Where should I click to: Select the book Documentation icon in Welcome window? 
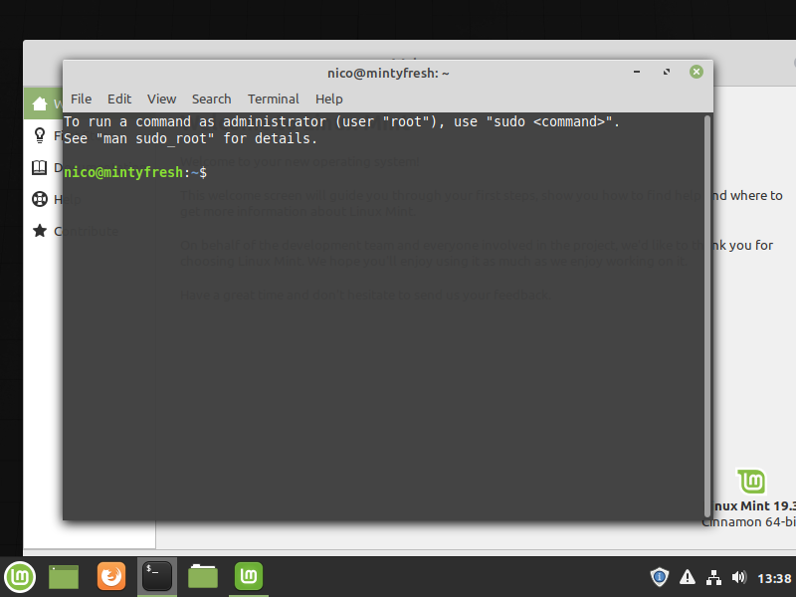[x=39, y=167]
